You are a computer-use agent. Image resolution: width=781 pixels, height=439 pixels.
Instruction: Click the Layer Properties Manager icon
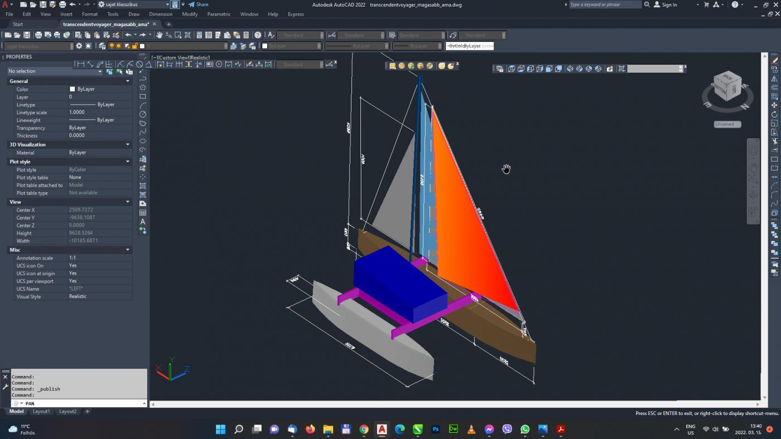click(102, 46)
